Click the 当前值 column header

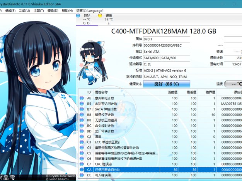169,92
